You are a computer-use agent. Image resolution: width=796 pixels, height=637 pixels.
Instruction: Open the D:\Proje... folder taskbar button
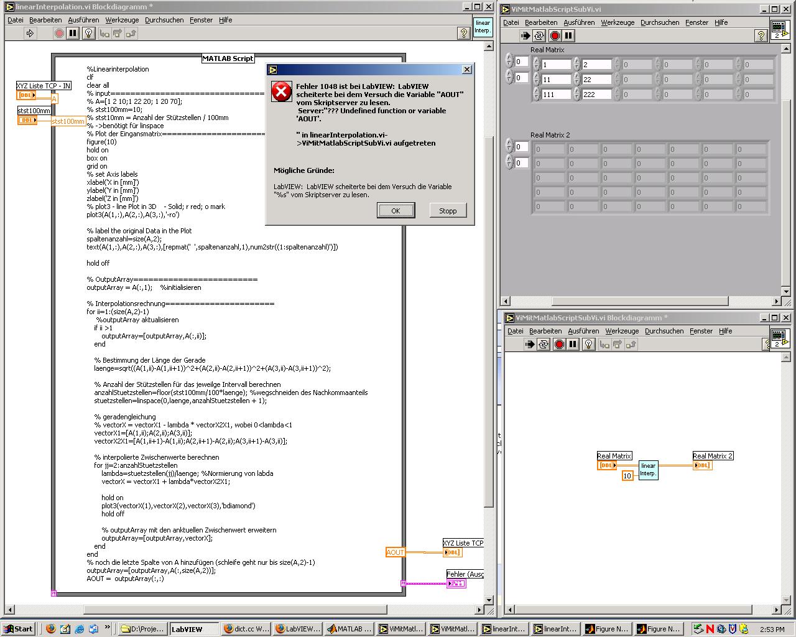coord(142,629)
